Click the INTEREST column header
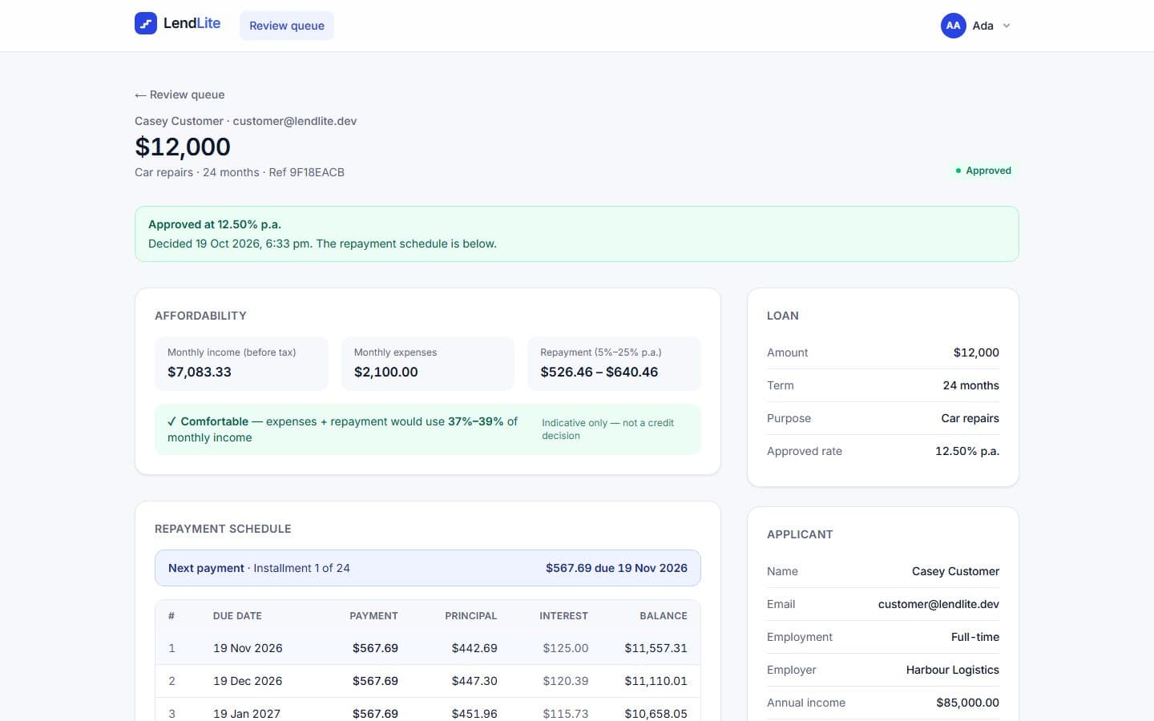Image resolution: width=1154 pixels, height=721 pixels. click(x=563, y=616)
